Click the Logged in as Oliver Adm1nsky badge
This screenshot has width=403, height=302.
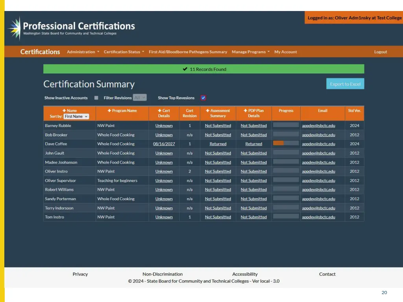(354, 18)
